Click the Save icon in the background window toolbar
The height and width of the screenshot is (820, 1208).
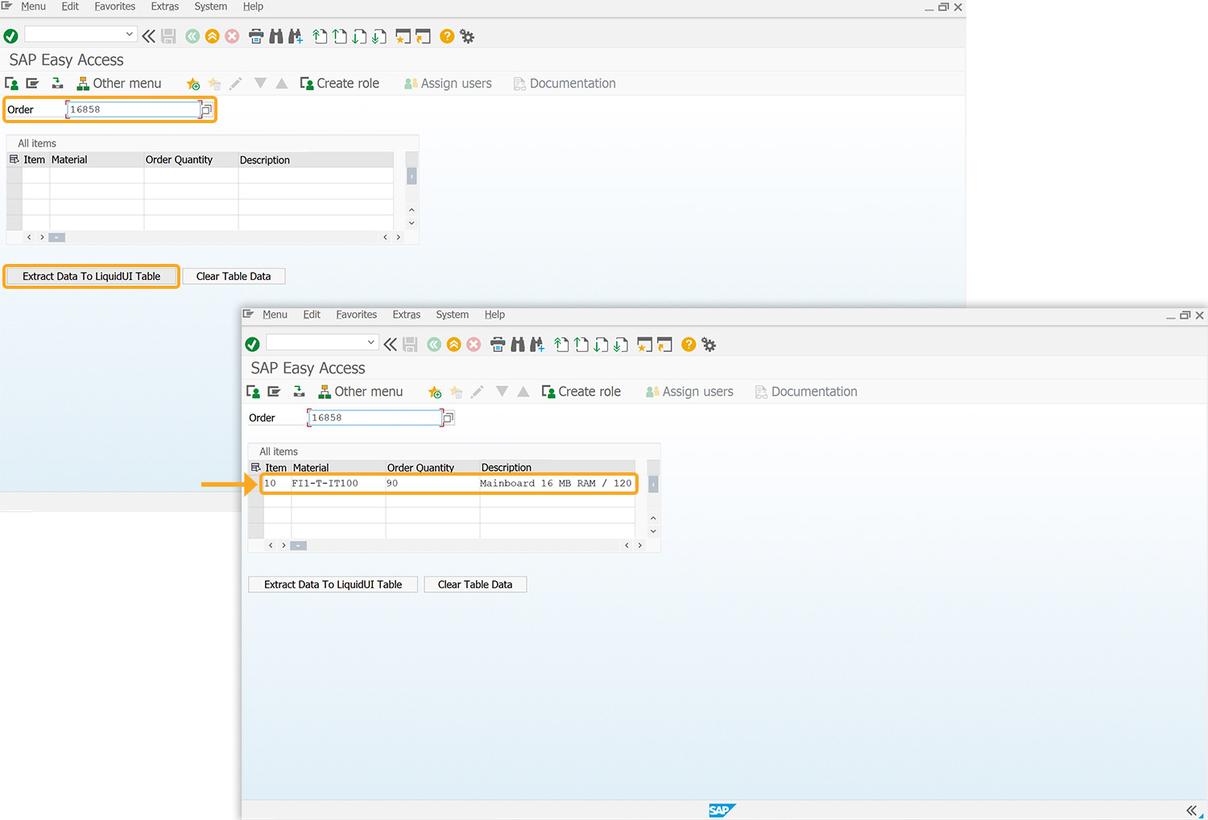pyautogui.click(x=168, y=36)
